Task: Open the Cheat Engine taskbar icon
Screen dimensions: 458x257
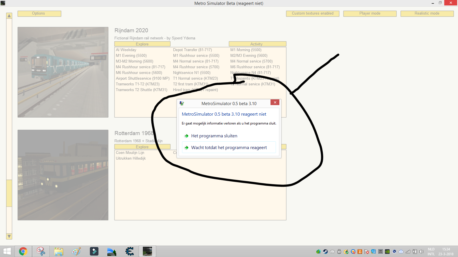Action: [130, 251]
